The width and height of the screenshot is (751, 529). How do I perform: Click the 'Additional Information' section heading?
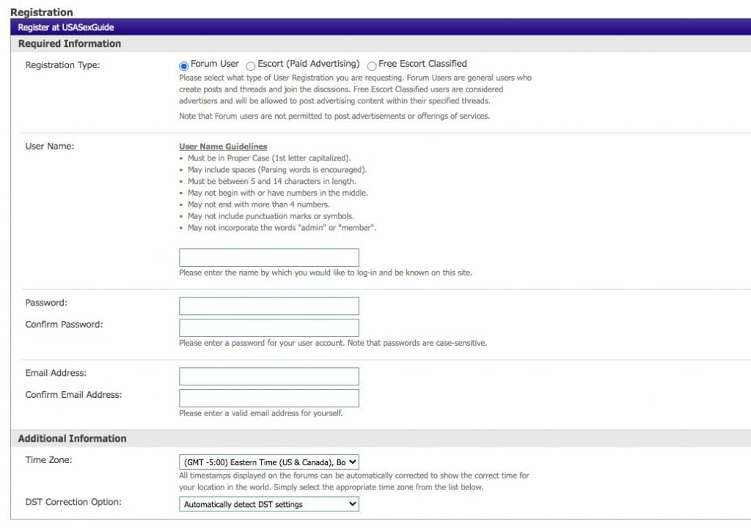(x=73, y=439)
